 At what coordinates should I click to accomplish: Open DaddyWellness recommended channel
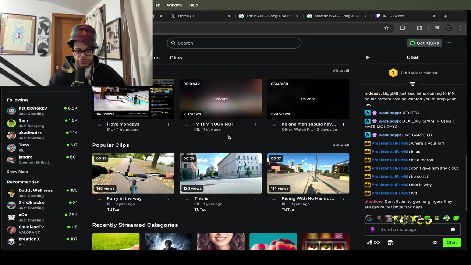(x=42, y=193)
